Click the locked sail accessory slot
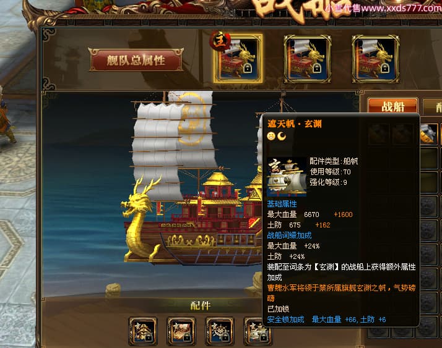 [x=257, y=331]
